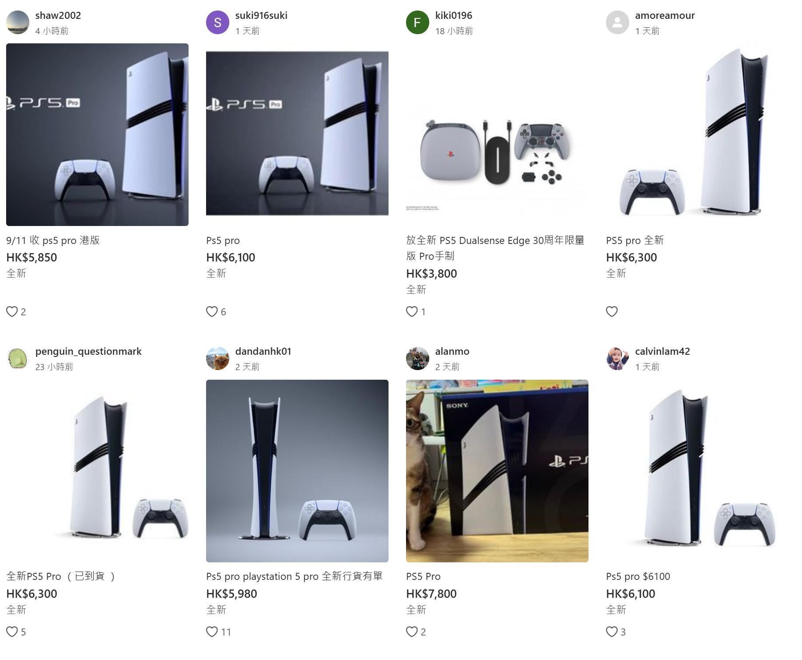The width and height of the screenshot is (802, 660).
Task: Click the calvinlam42 username link
Action: point(662,351)
